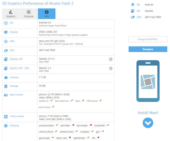
Task: Click 'picture: 12 MP (4160 x 3120)' text
Action: 54,94
